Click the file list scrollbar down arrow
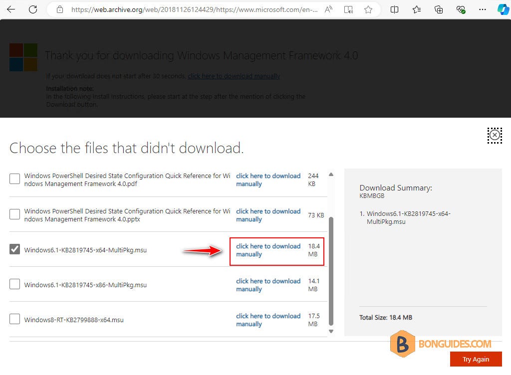 coord(331,331)
